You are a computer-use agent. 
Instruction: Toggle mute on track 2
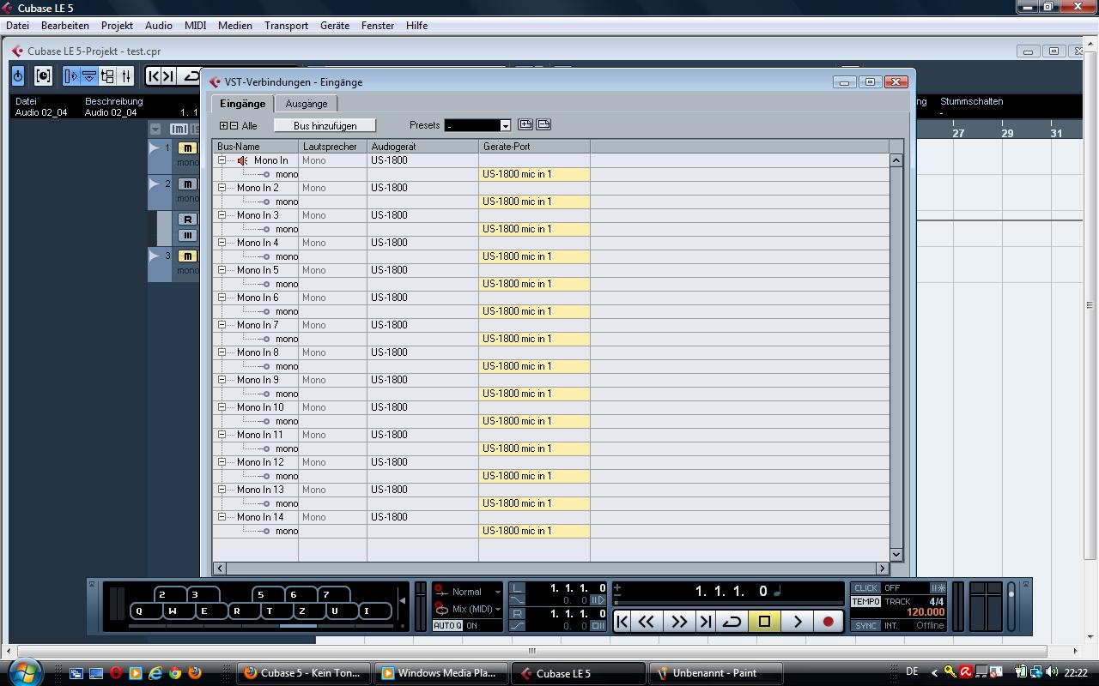tap(187, 184)
